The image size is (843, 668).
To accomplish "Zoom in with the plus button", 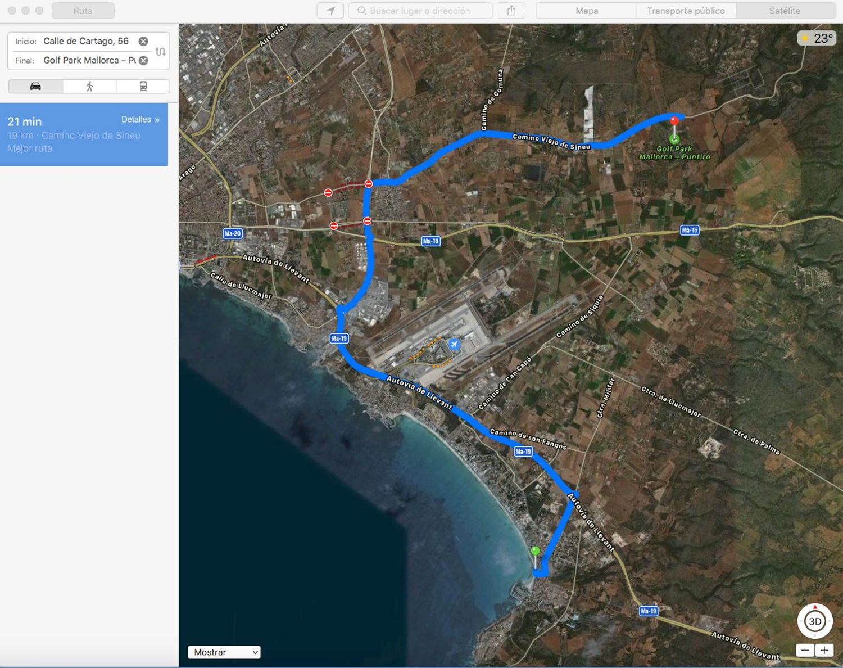I will 824,650.
